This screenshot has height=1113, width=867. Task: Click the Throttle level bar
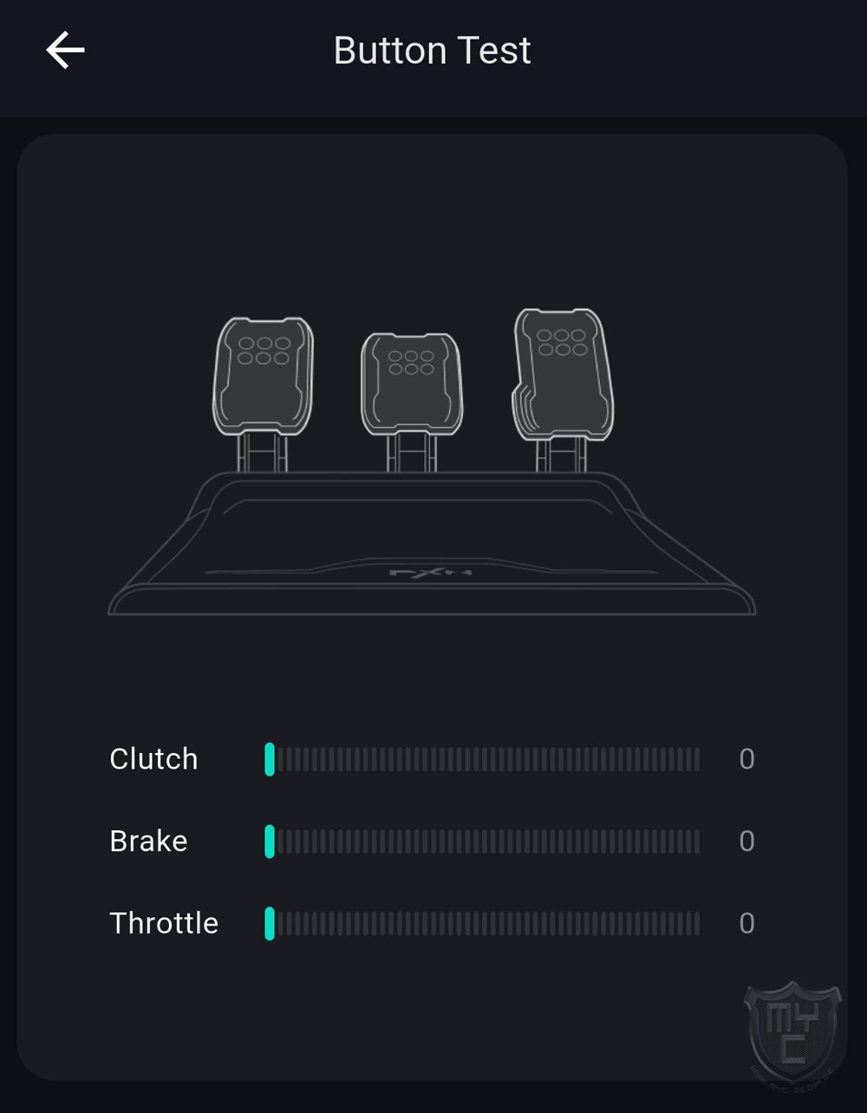(x=486, y=924)
